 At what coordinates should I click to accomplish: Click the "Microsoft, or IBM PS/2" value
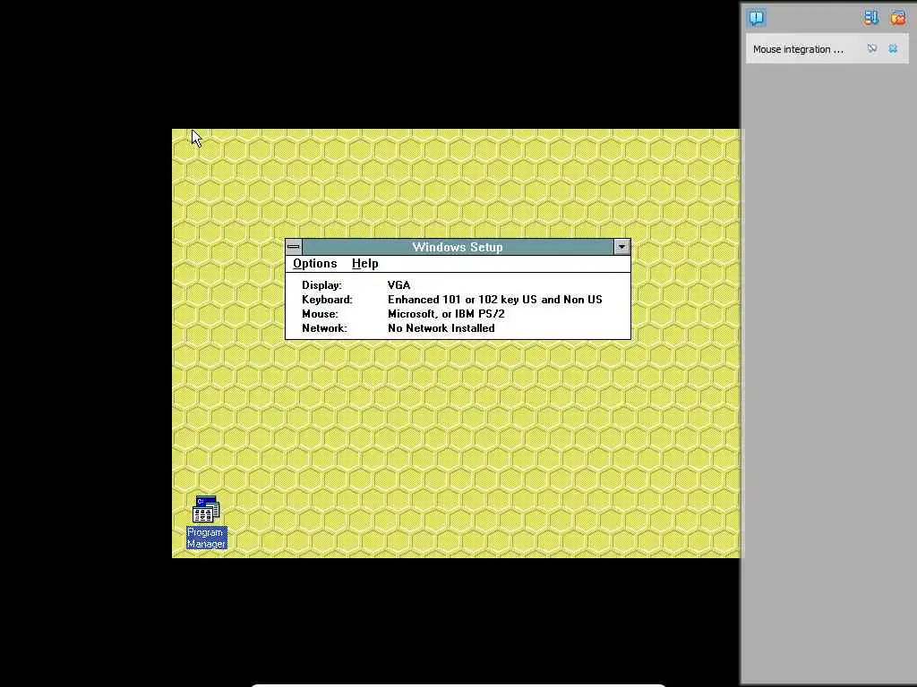click(446, 314)
